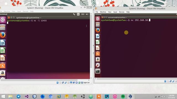Launch Firefox in System2 launcher
The height and width of the screenshot is (99, 177).
98,31
